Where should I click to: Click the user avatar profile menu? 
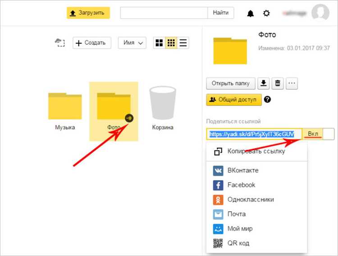point(320,13)
